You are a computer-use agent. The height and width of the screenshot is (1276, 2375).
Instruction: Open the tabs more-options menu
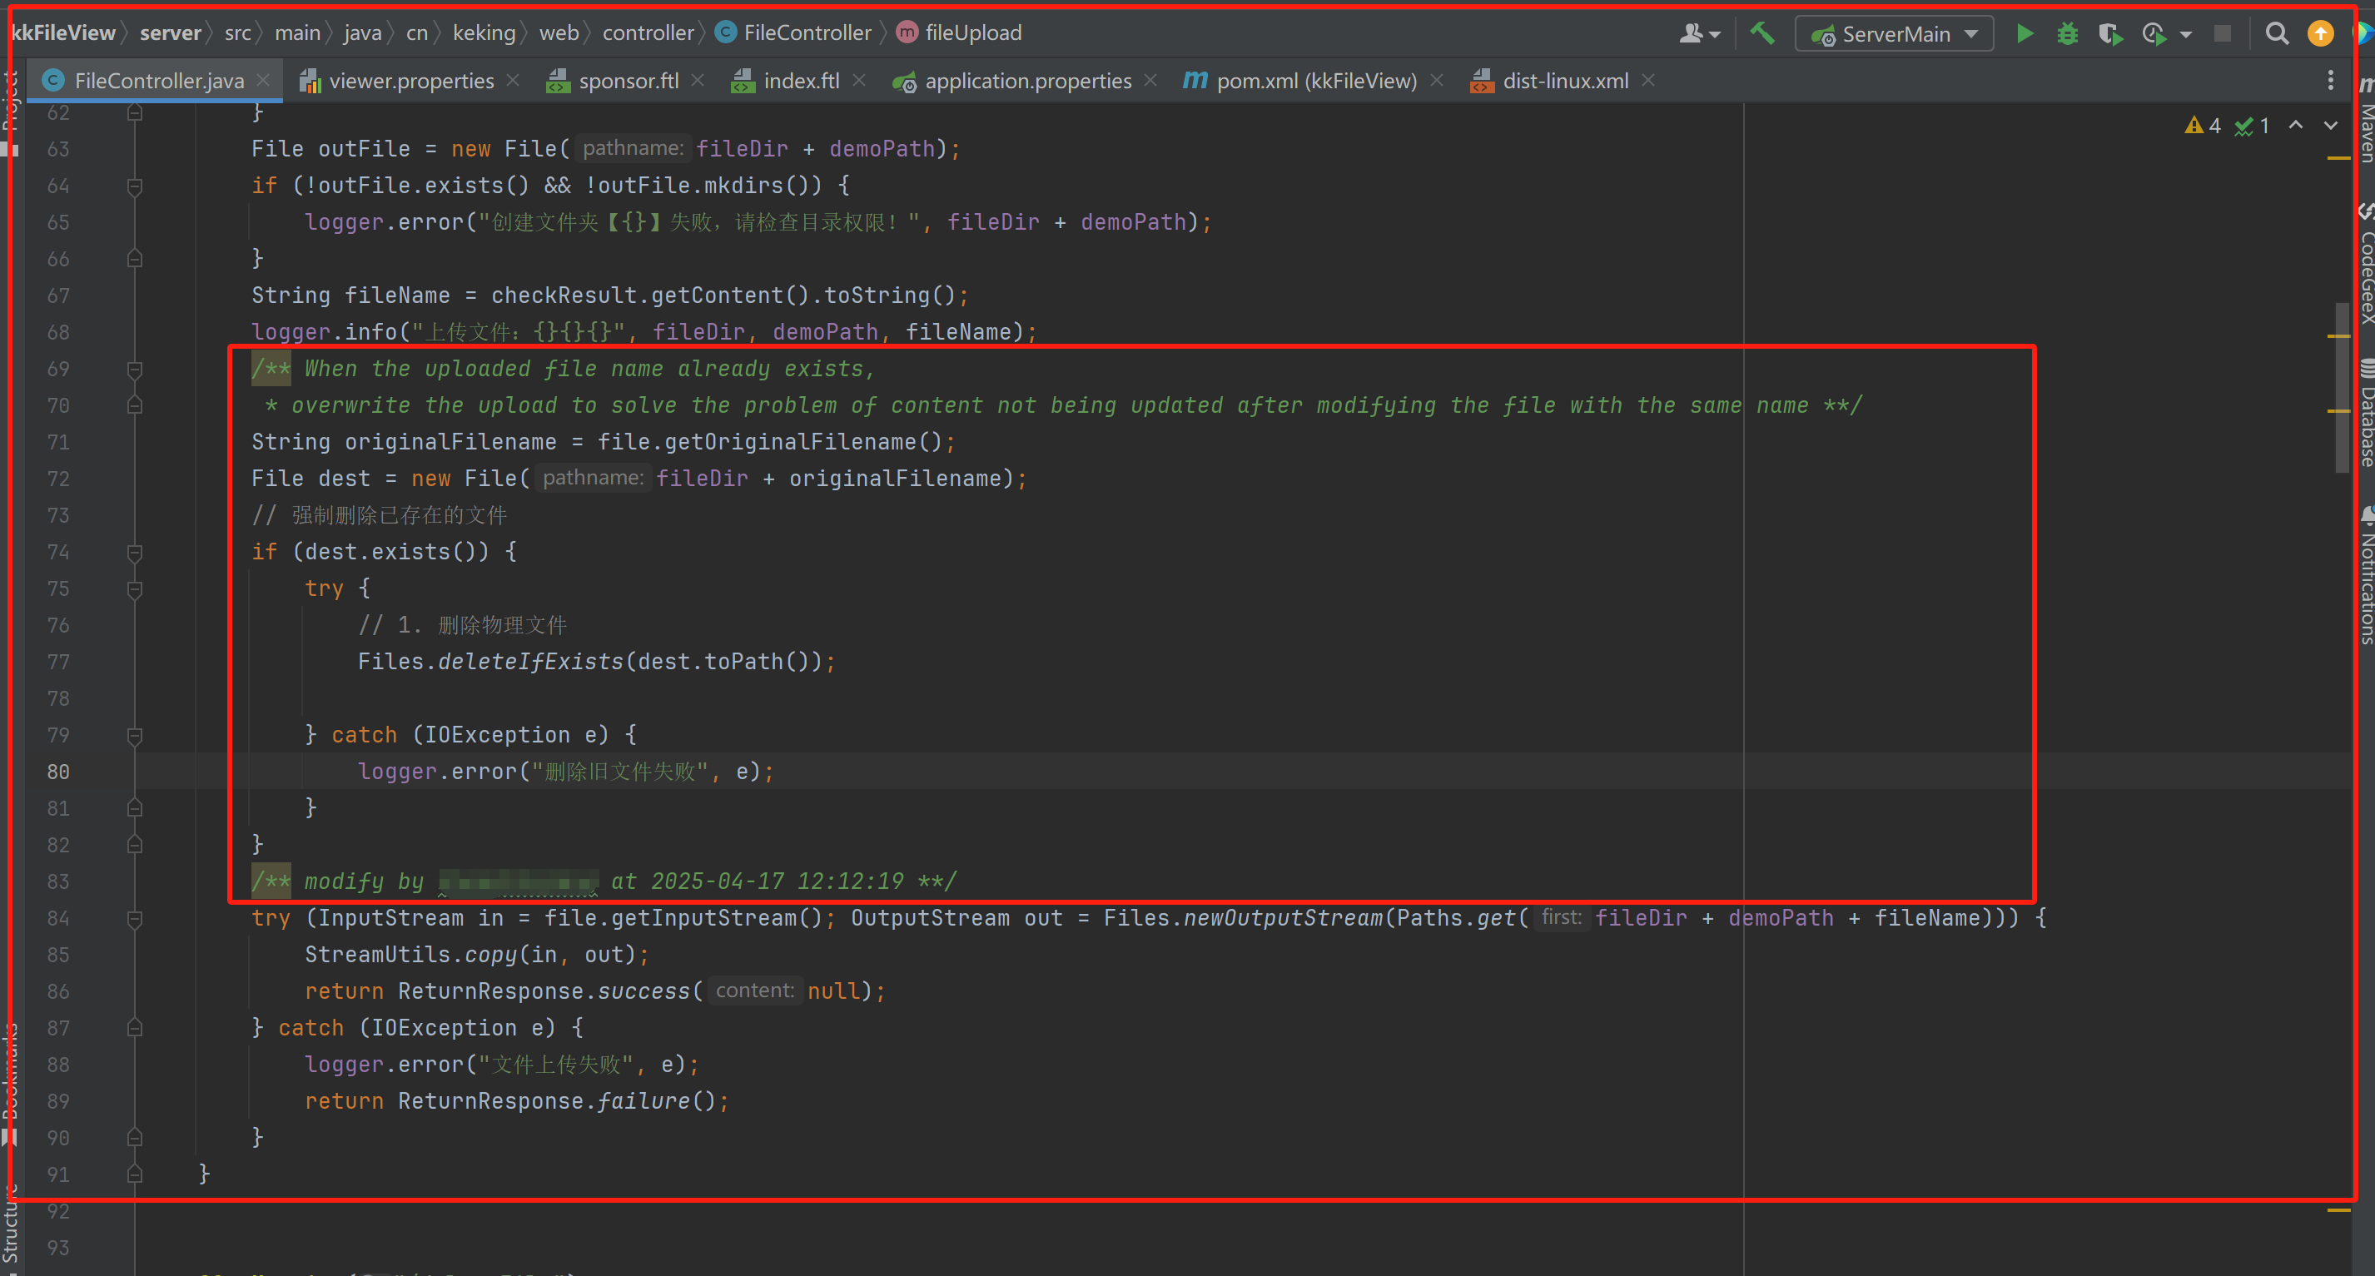[2331, 81]
